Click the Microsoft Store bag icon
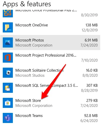The width and height of the screenshot is (104, 128). point(8,103)
